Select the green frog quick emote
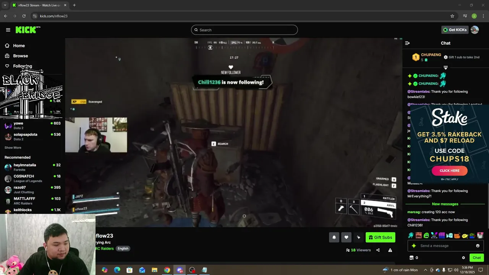 coord(473,235)
